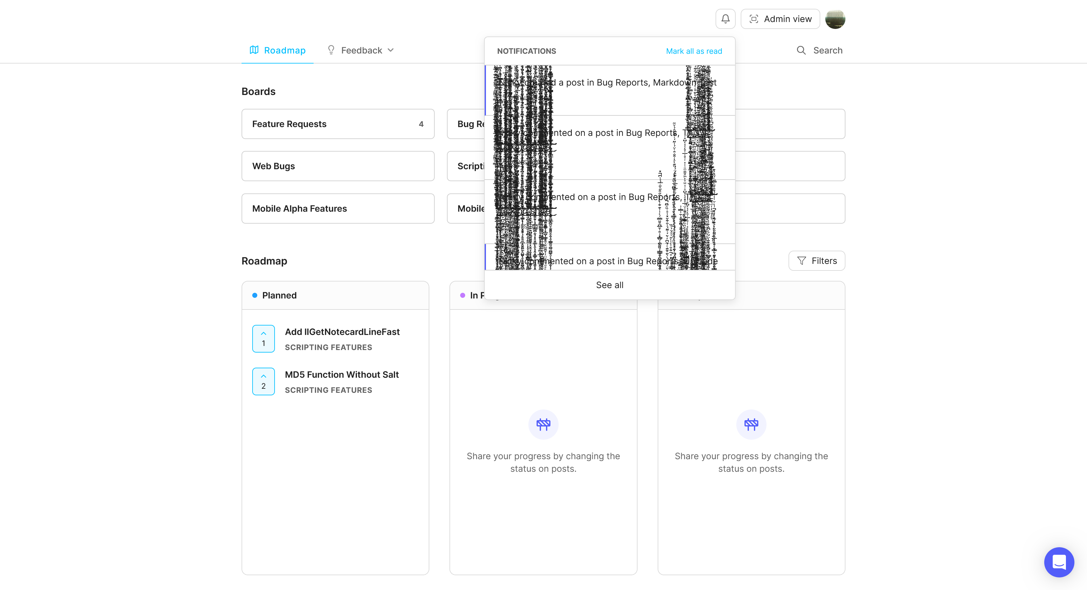Expand the Feedback dropdown menu
1087x590 pixels.
[x=361, y=50]
